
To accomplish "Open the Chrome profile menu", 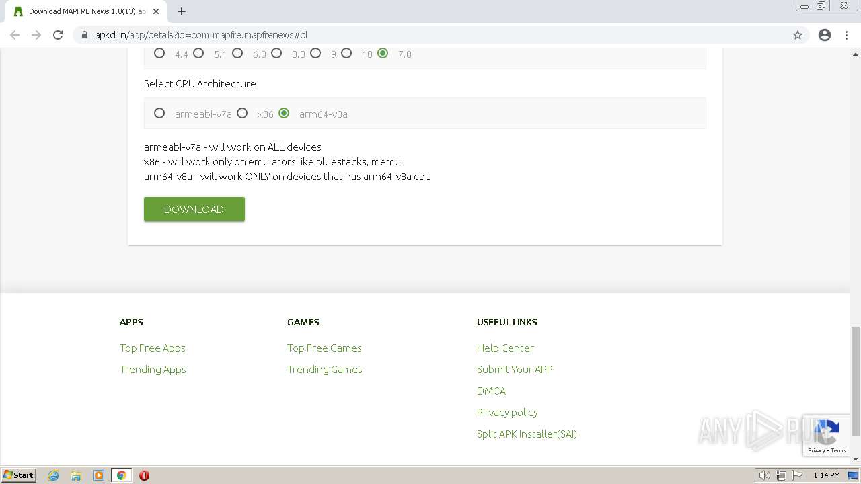I will point(825,35).
